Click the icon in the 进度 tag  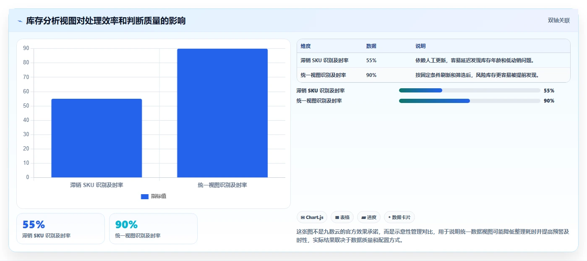(363, 217)
